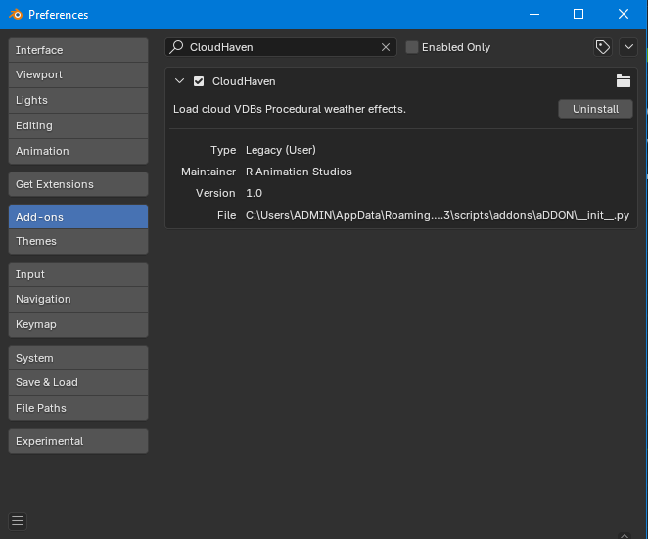This screenshot has height=539, width=648.
Task: Open the Experimental preferences section
Action: point(78,441)
